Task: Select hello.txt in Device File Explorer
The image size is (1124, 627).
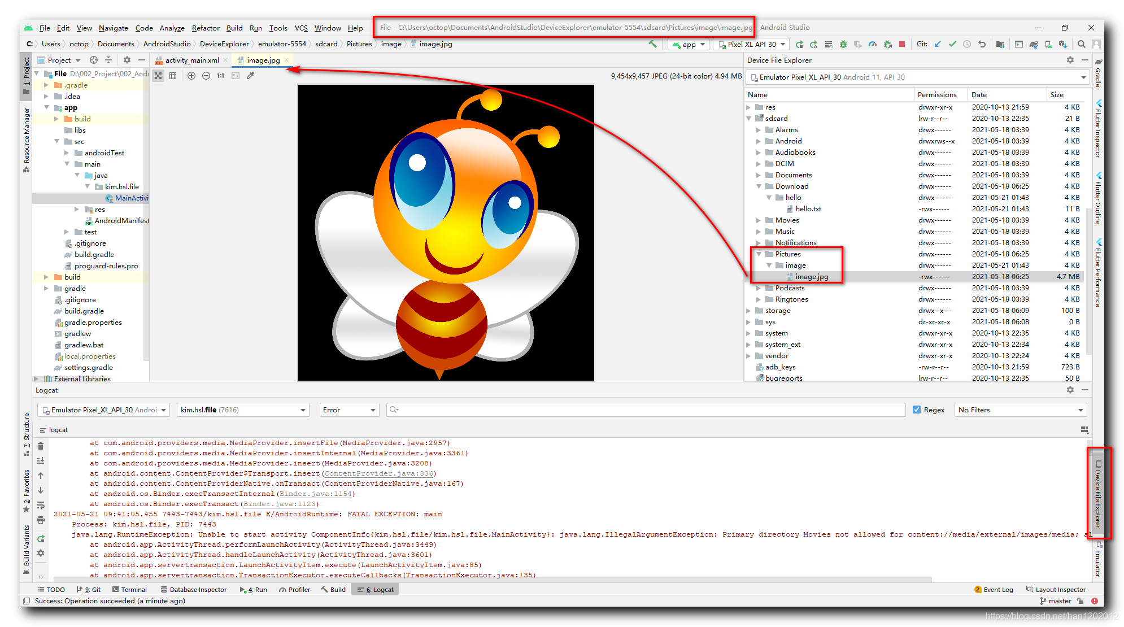Action: click(808, 209)
